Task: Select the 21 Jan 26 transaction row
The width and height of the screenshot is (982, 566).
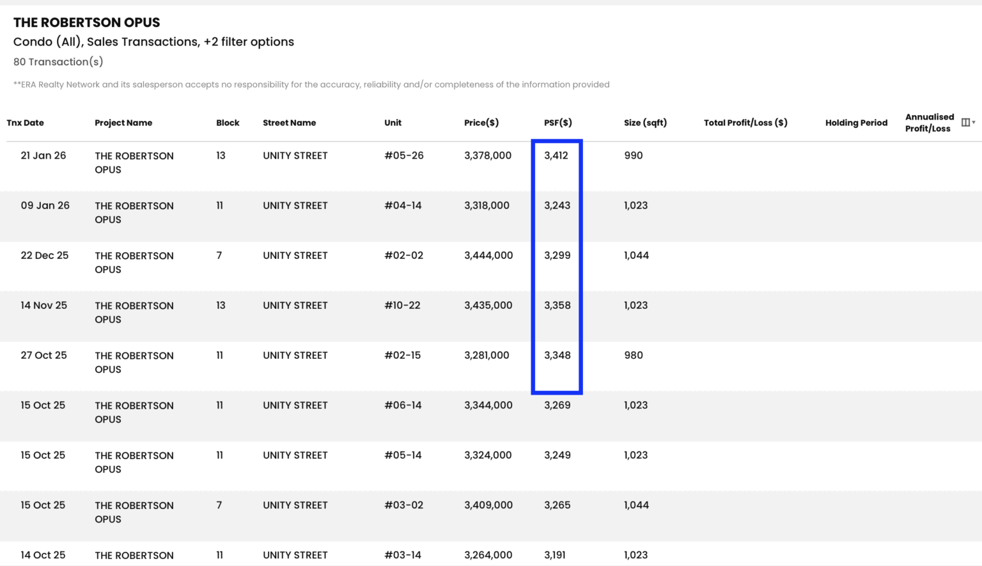Action: coord(491,166)
